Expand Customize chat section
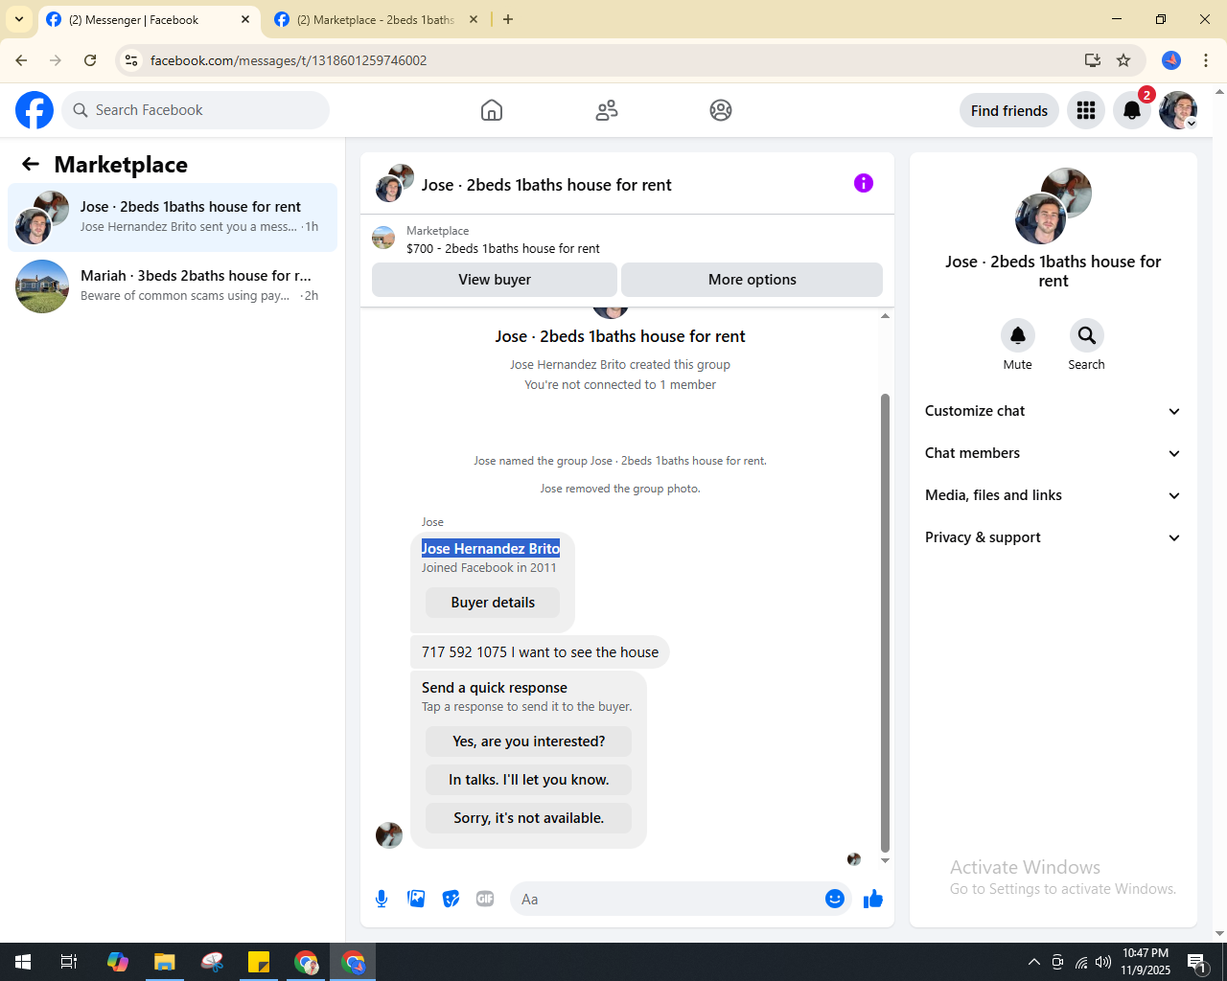The height and width of the screenshot is (981, 1227). pos(1053,411)
